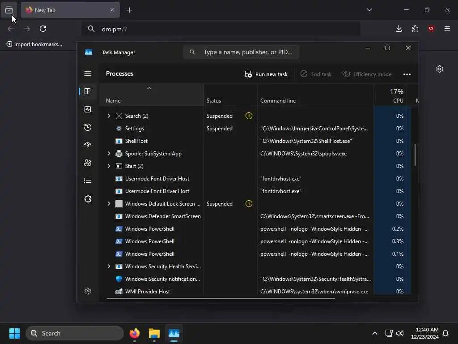Open the Performance page in Task Manager sidebar
The height and width of the screenshot is (344, 458).
tap(88, 109)
